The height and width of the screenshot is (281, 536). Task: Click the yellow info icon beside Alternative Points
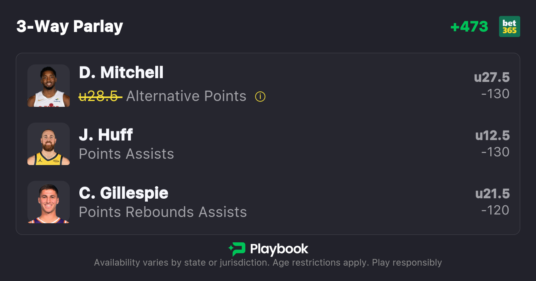[x=260, y=97]
